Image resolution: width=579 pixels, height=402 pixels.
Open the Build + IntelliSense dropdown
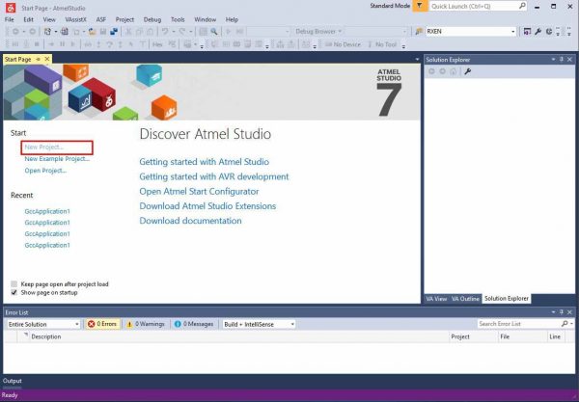(x=292, y=324)
